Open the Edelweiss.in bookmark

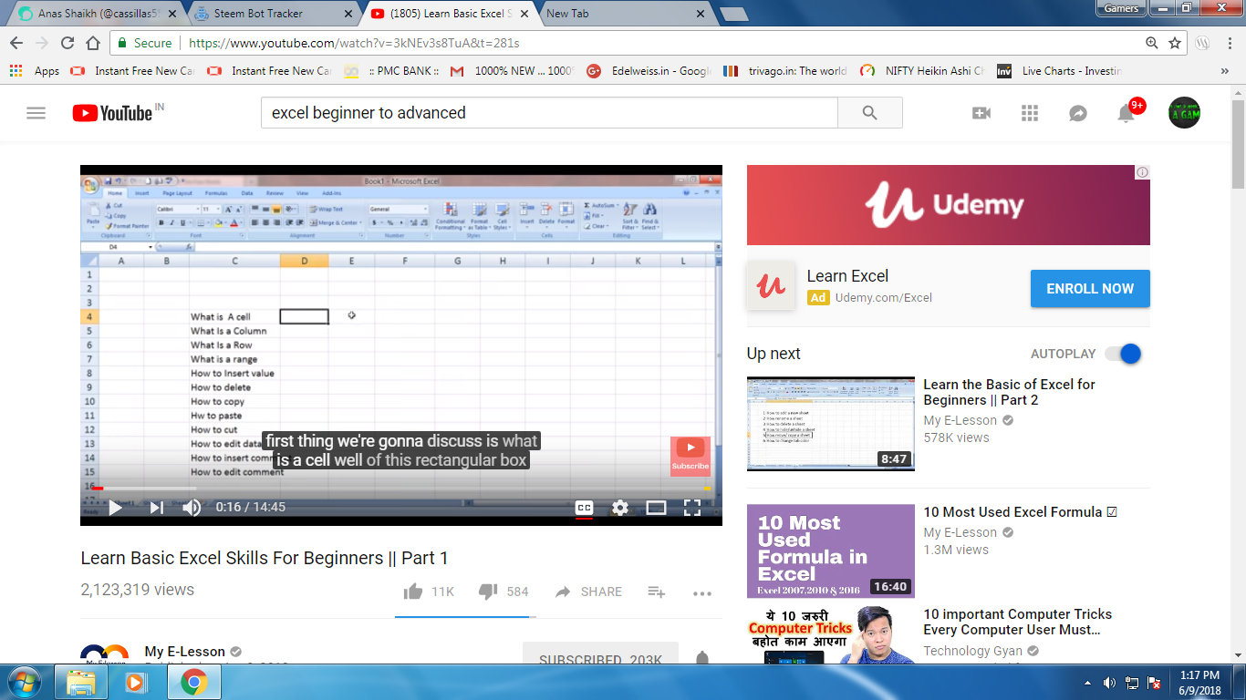pyautogui.click(x=648, y=70)
